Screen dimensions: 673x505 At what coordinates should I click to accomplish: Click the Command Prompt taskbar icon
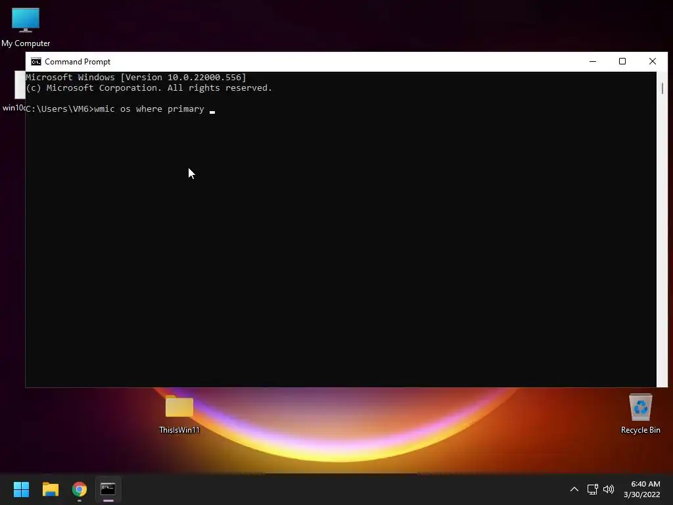click(108, 489)
